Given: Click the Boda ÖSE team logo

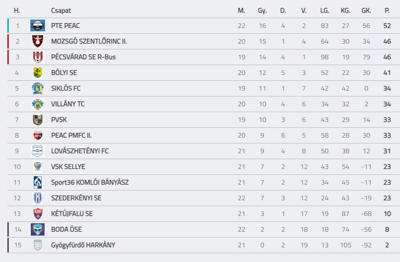Looking at the screenshot, I should [x=38, y=229].
